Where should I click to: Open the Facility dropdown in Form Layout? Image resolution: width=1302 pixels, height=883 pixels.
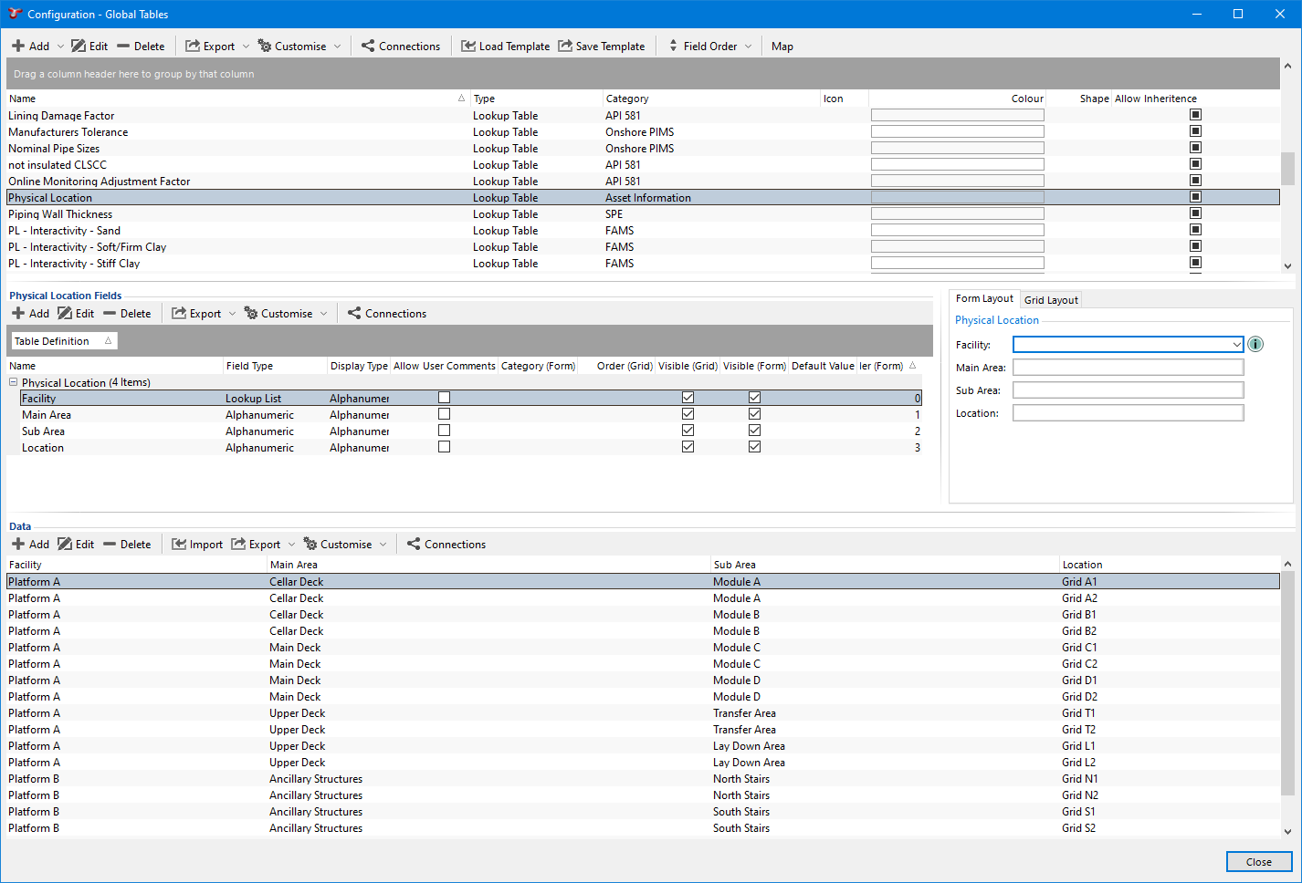click(x=1236, y=345)
